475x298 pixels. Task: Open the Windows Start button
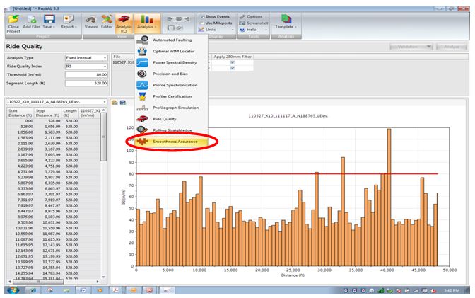13,290
